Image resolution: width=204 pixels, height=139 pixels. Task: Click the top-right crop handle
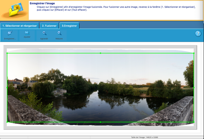194,53
